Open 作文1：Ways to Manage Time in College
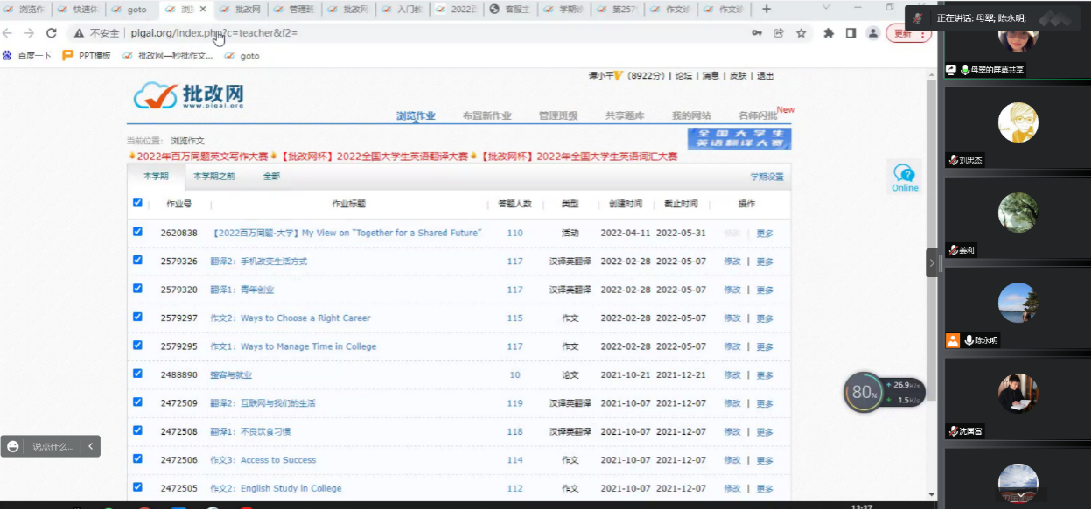The width and height of the screenshot is (1092, 510). click(x=293, y=346)
